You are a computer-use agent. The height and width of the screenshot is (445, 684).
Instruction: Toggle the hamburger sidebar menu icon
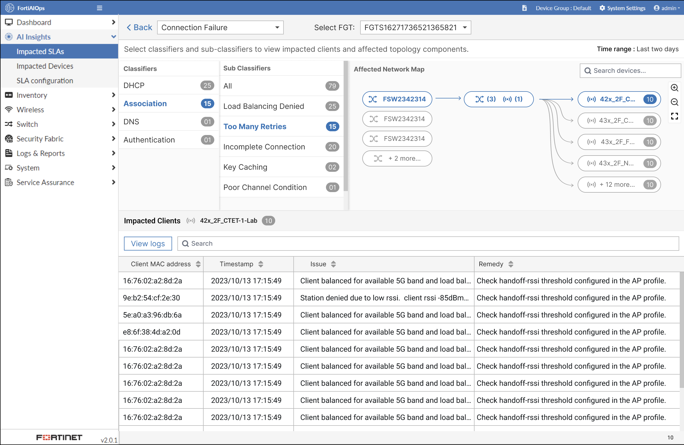(x=99, y=8)
